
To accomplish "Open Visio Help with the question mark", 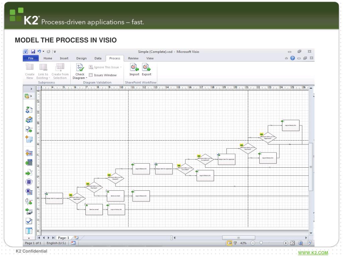I will coord(292,58).
